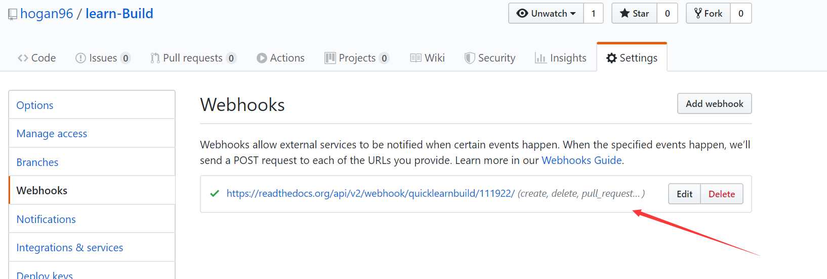Click the Actions play circle icon
The height and width of the screenshot is (279, 827).
[x=262, y=58]
